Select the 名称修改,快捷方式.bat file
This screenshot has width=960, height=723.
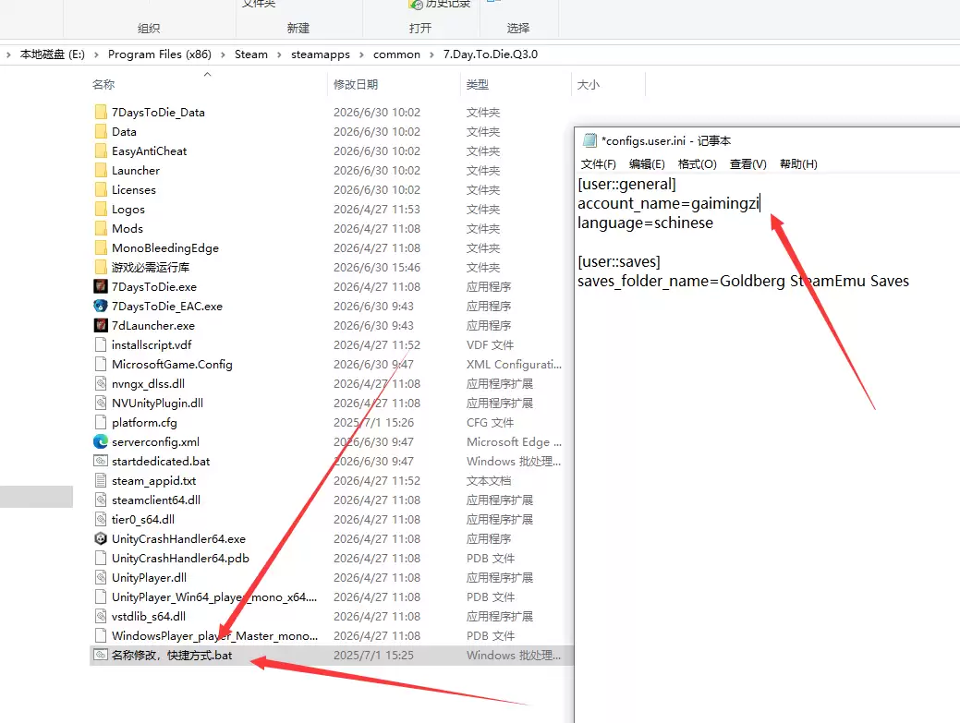[x=172, y=655]
